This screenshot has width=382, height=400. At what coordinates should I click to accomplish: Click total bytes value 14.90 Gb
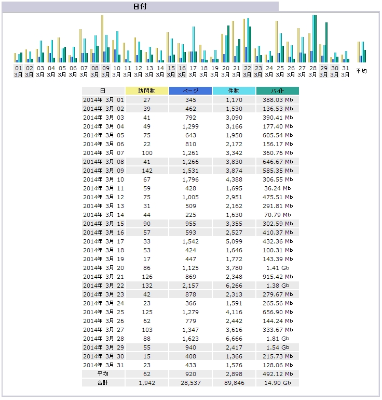pos(278,383)
